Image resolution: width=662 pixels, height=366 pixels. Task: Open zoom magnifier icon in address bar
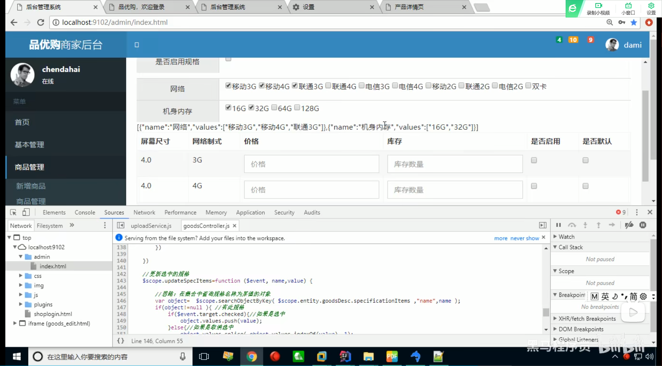click(x=610, y=22)
